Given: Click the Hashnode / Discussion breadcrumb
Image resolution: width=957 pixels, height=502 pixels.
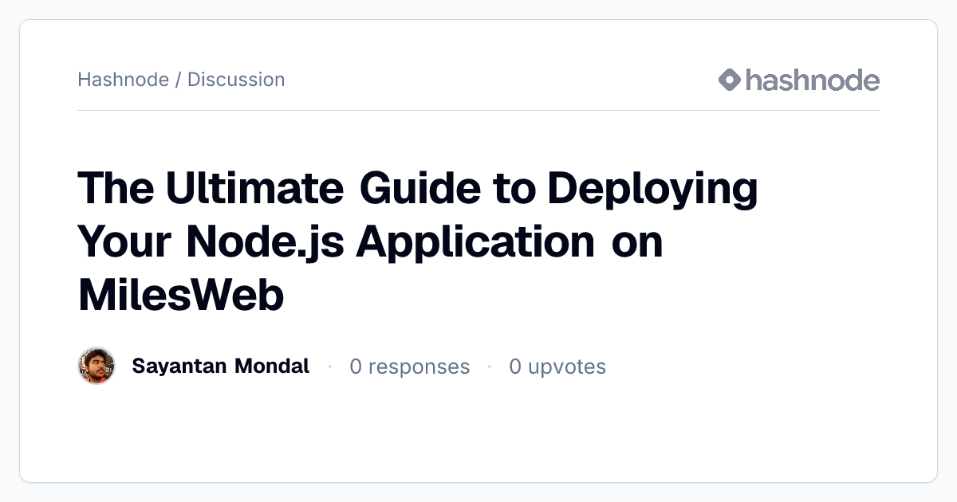Looking at the screenshot, I should coord(181,80).
